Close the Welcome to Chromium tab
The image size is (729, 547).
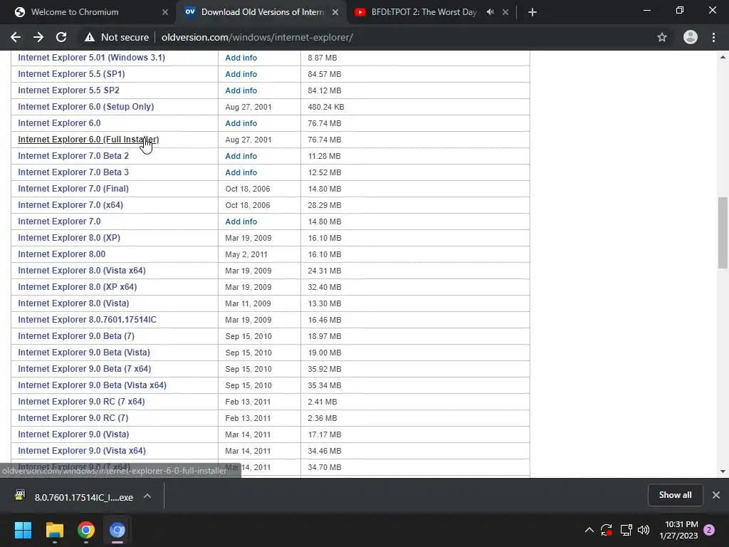(x=164, y=12)
